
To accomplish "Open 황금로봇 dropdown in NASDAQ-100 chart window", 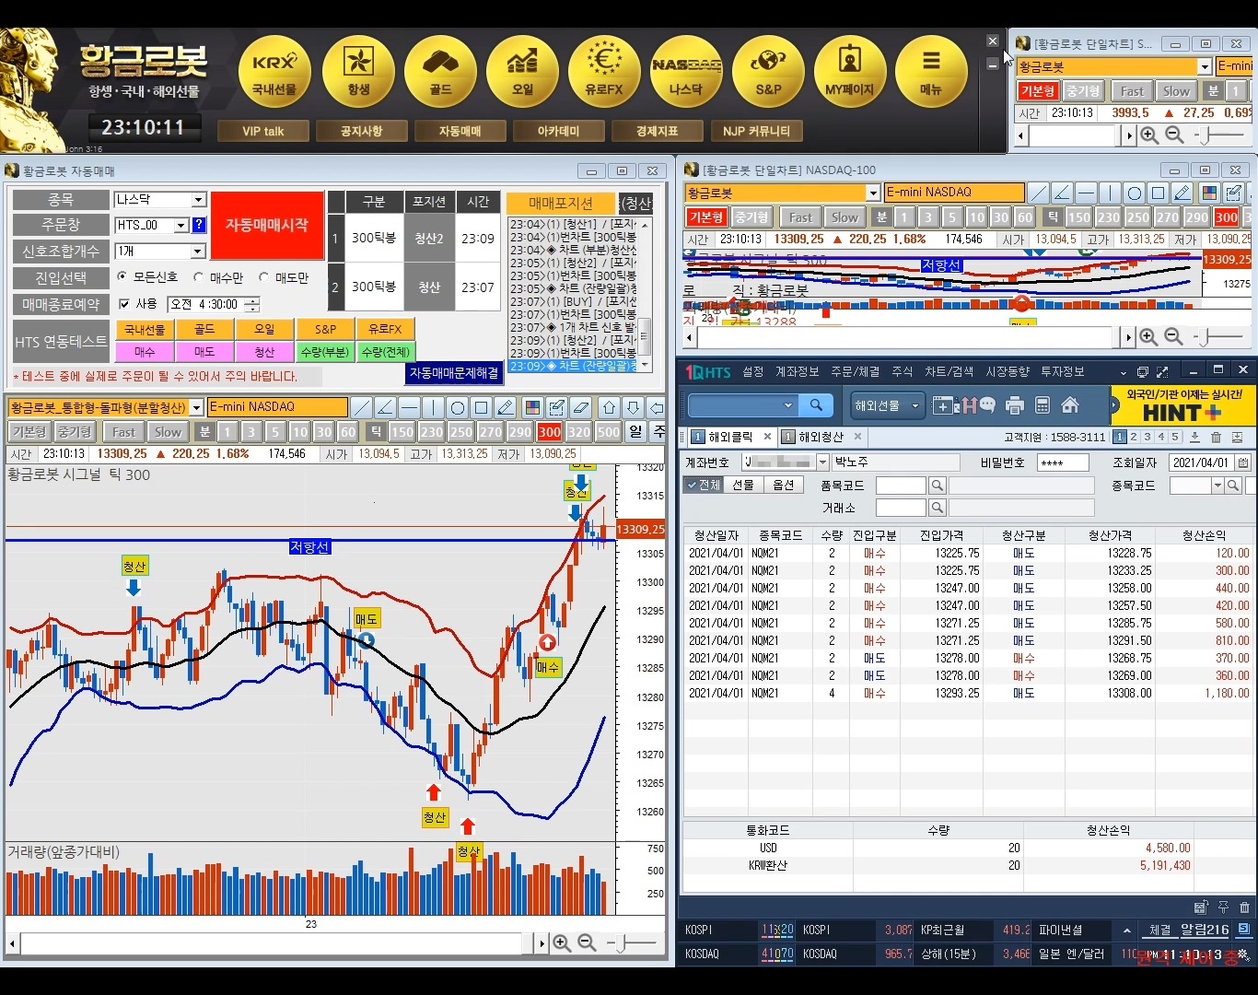I will point(873,193).
